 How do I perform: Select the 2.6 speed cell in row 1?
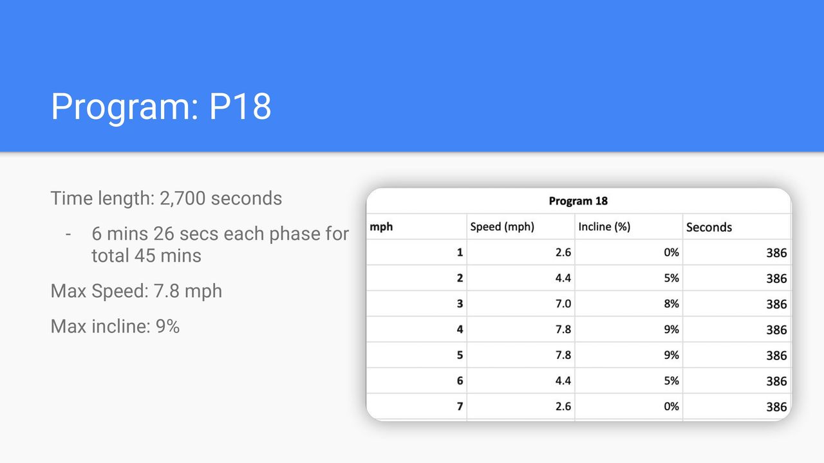coord(520,252)
